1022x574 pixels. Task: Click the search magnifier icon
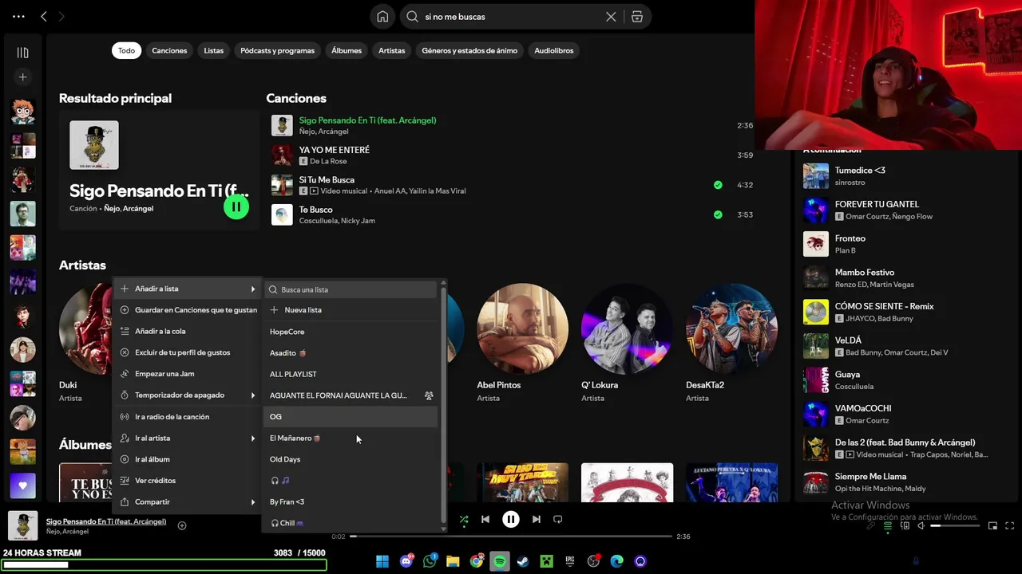(x=413, y=16)
